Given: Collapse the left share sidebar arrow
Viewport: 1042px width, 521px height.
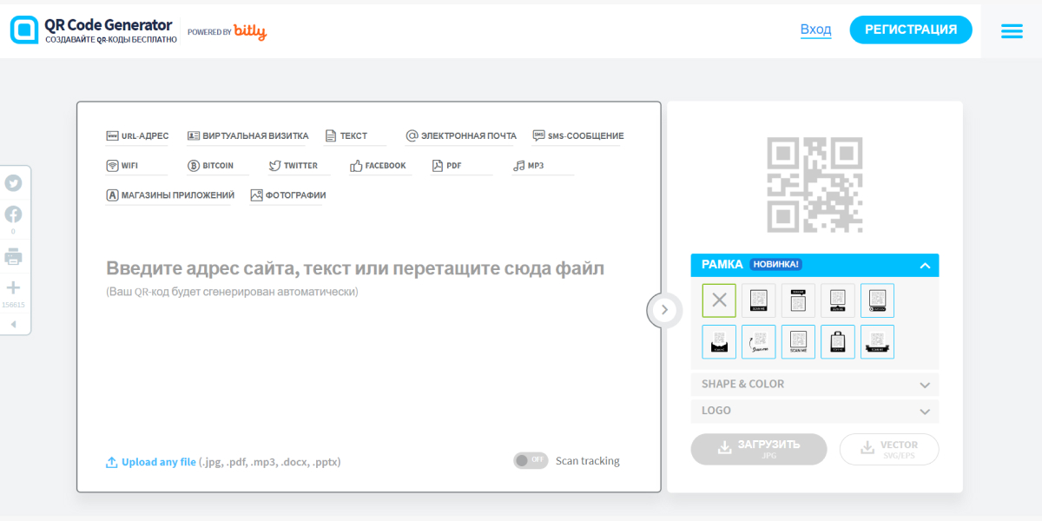Looking at the screenshot, I should 13,324.
